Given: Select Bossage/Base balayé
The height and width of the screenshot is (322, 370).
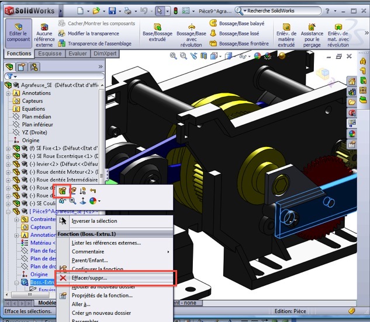Looking at the screenshot, I should tap(237, 23).
